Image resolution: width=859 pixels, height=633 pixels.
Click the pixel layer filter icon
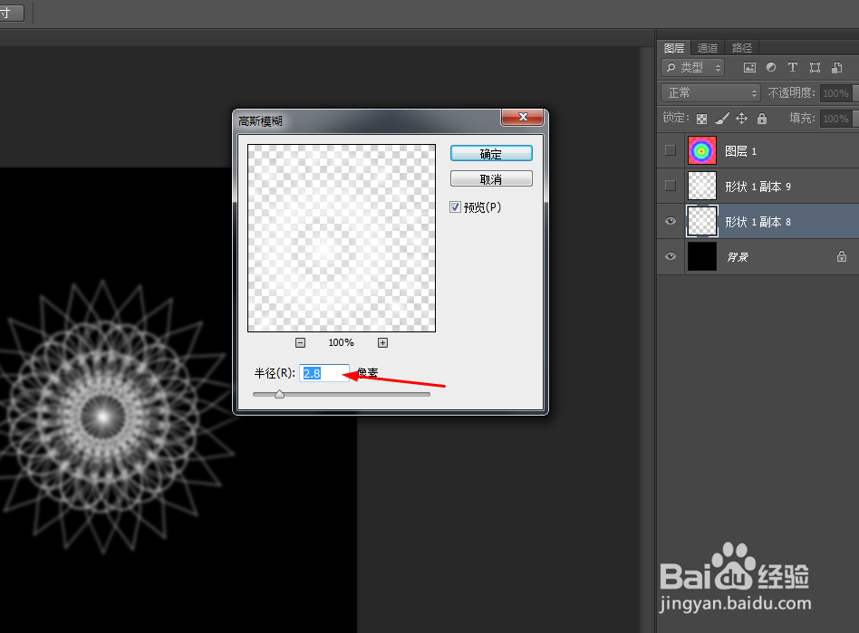[x=749, y=67]
